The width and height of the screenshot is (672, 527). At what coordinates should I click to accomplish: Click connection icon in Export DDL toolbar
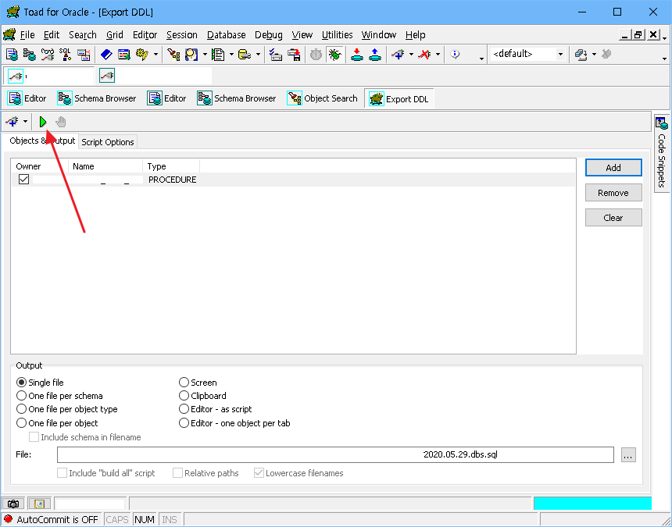[13, 122]
